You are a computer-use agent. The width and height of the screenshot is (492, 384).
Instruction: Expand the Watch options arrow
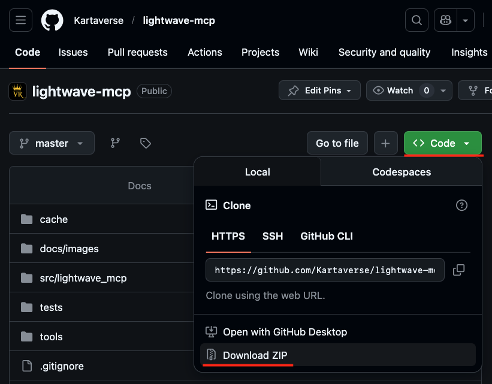tap(443, 90)
